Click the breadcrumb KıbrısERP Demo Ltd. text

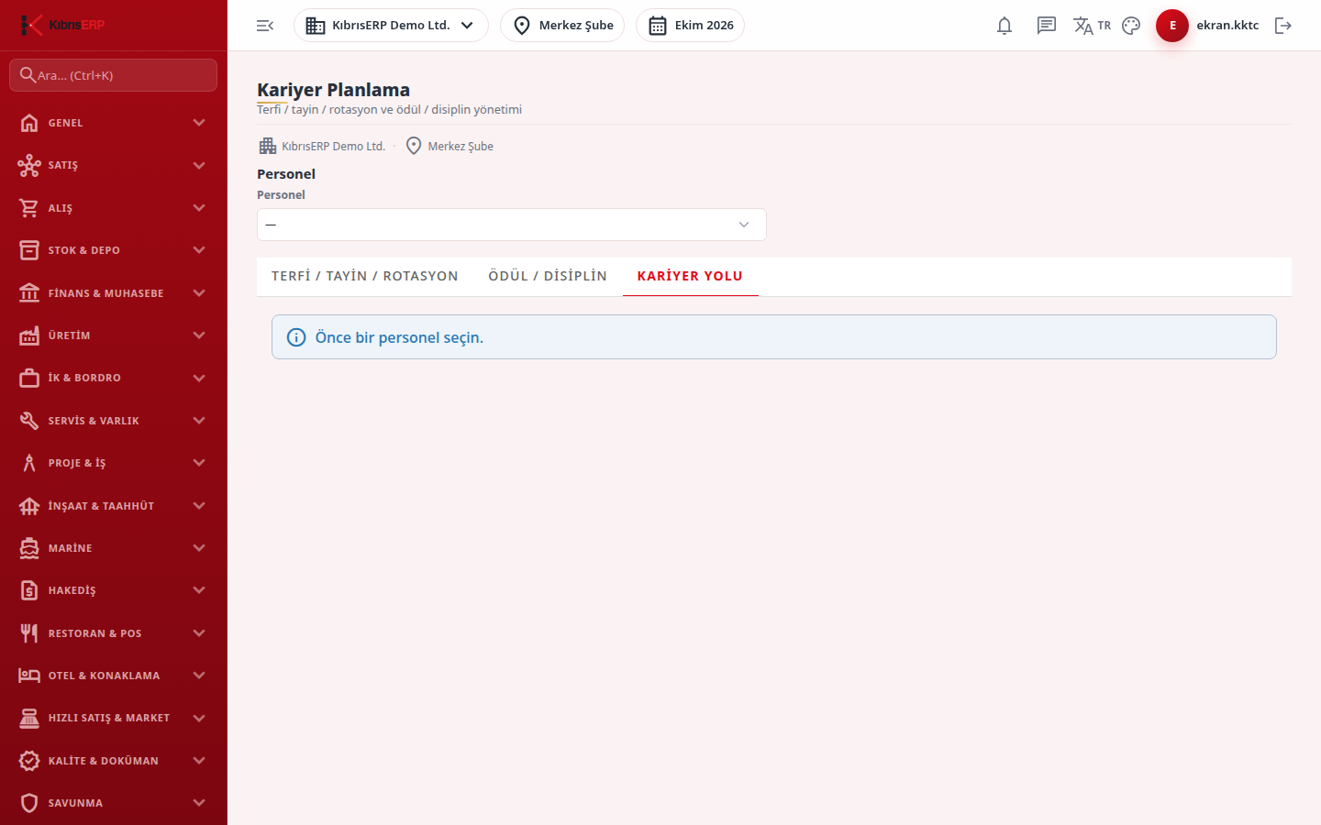pos(333,147)
